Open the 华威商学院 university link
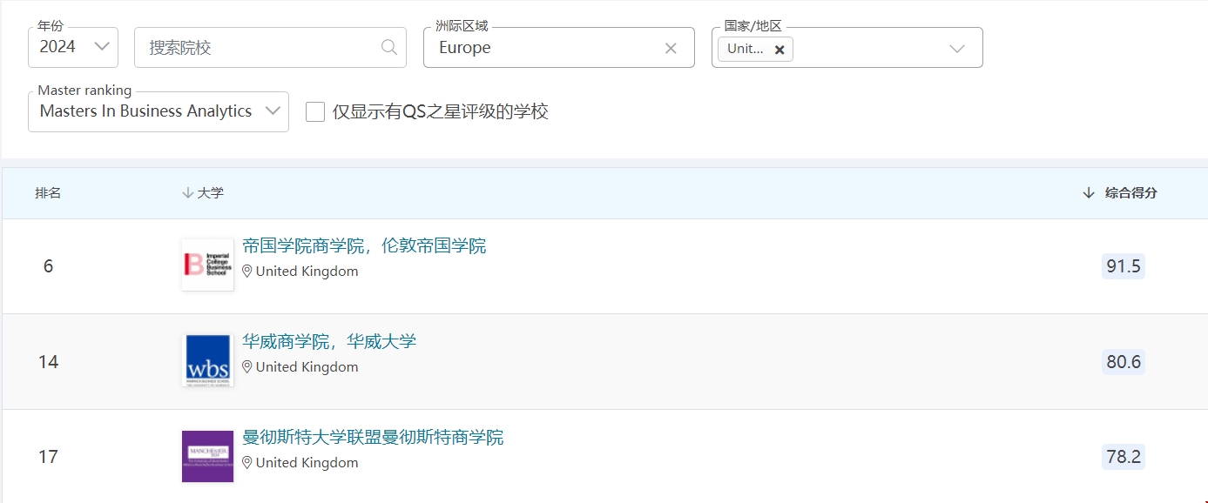Screen dimensions: 1208x503 pos(329,340)
